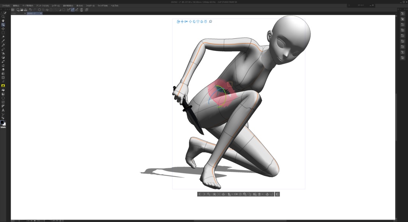The image size is (408, 222).
Task: Open the アニメーション(A) Animation menu
Action: click(x=42, y=6)
